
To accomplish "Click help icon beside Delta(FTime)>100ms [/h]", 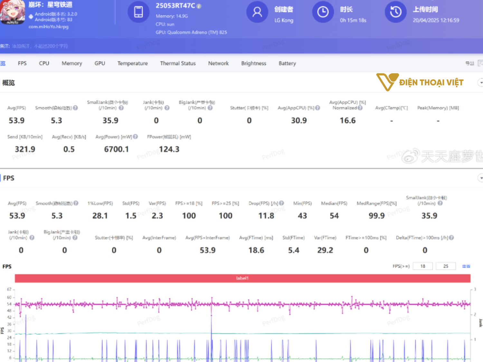I will click(451, 238).
